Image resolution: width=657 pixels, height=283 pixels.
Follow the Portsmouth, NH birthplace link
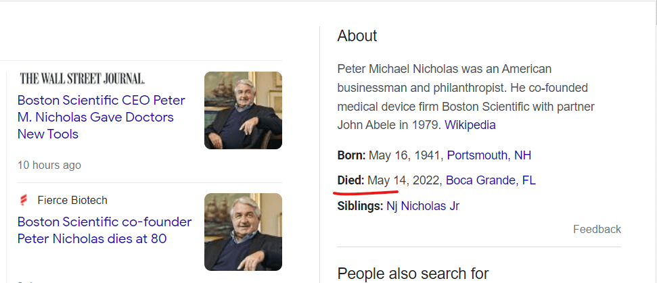[x=489, y=155]
